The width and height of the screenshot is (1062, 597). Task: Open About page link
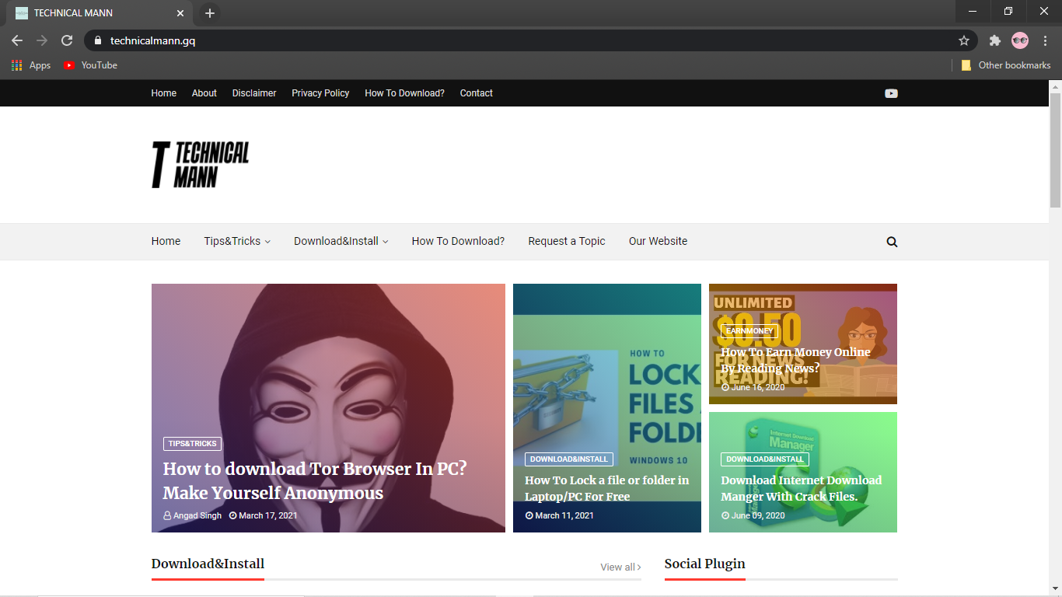[x=204, y=93]
